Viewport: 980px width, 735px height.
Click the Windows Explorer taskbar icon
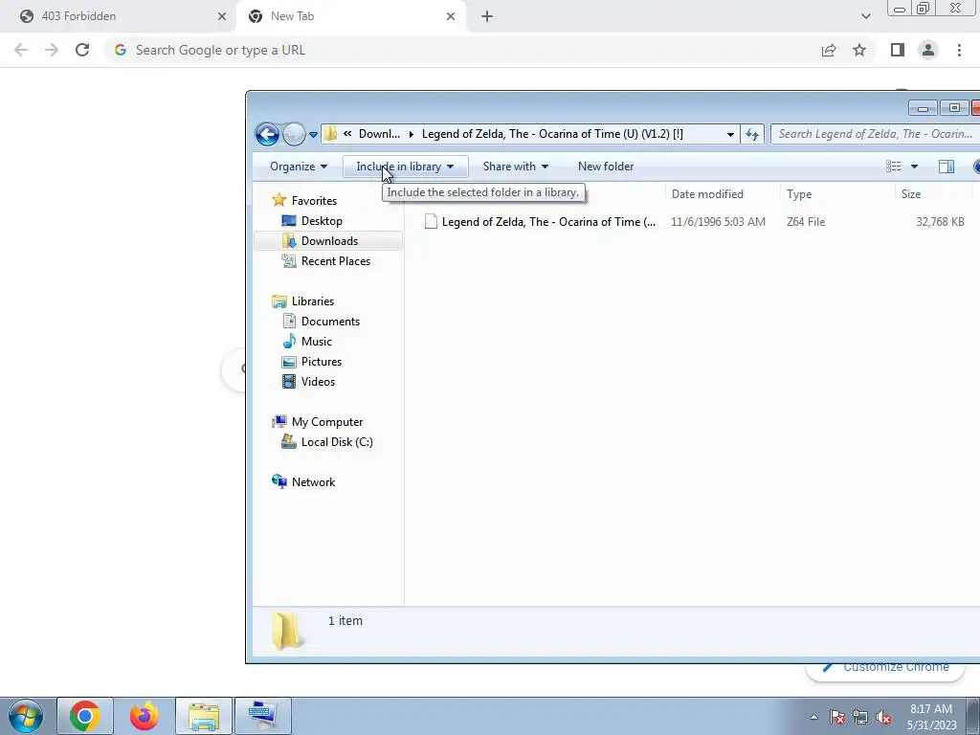tap(204, 716)
